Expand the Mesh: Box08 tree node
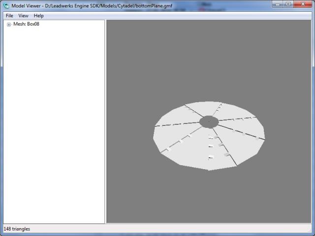This screenshot has height=236, width=315. [x=9, y=25]
